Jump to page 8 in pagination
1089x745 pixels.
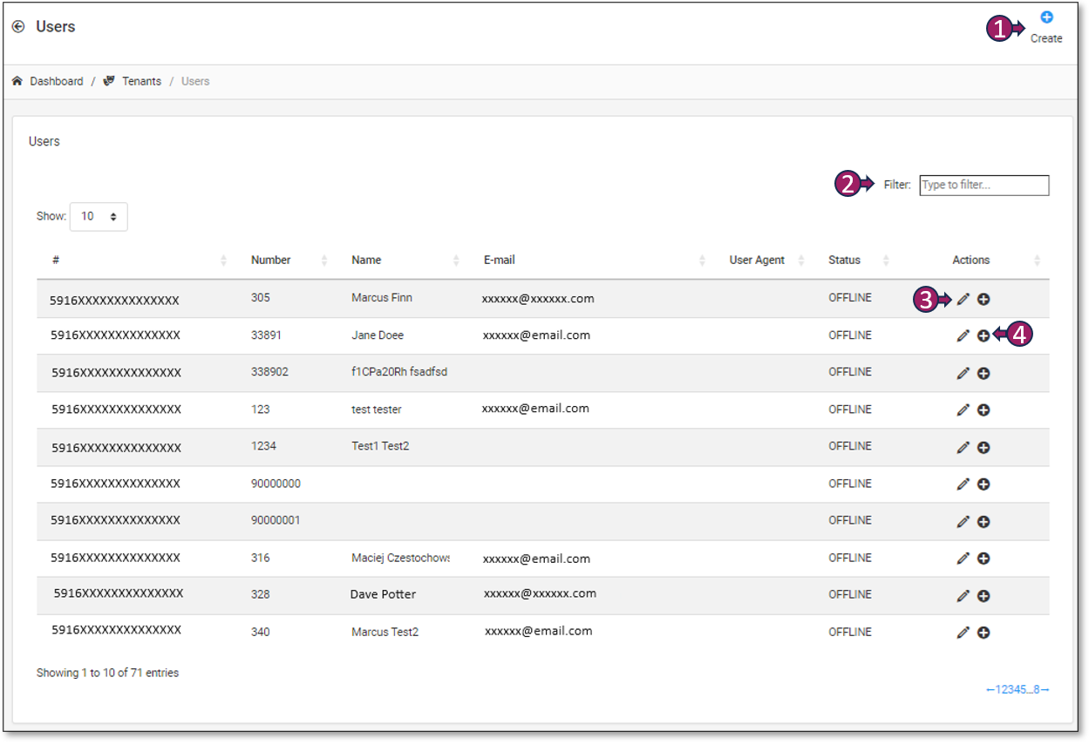[1037, 690]
